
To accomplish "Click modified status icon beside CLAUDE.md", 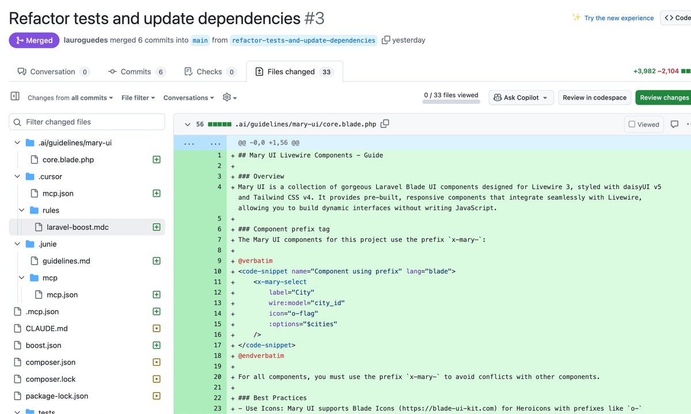I will [x=156, y=328].
